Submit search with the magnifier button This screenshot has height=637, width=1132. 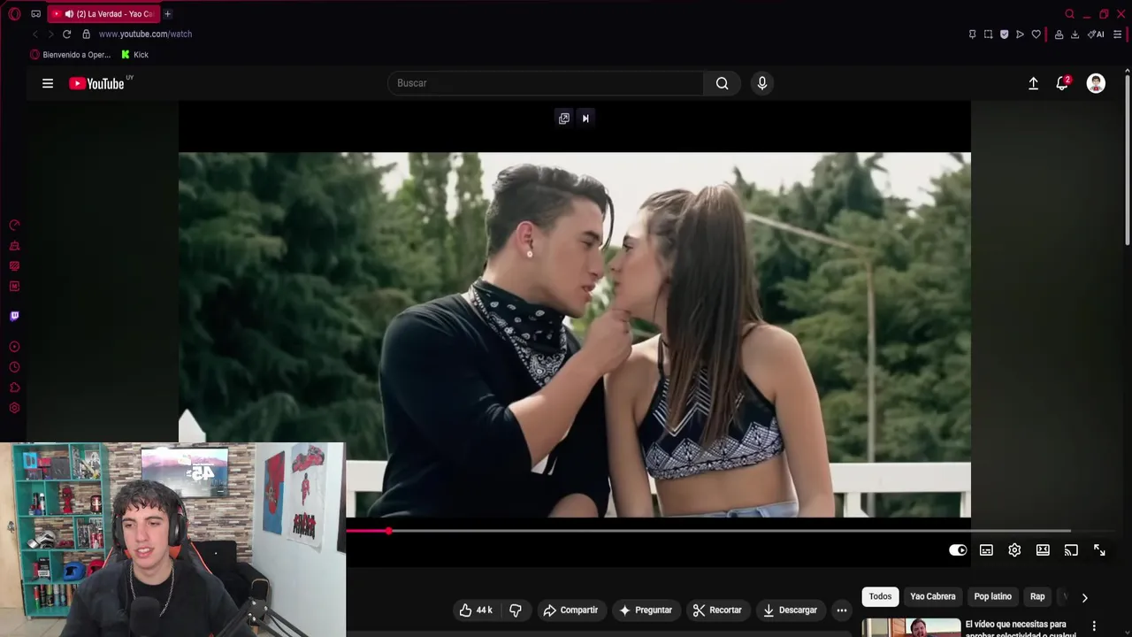[x=723, y=83]
